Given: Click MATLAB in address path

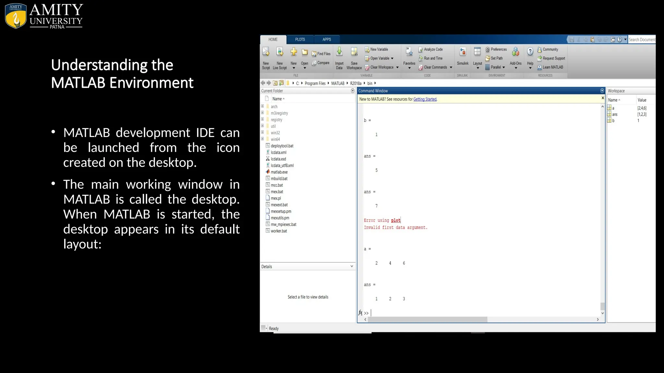Looking at the screenshot, I should pyautogui.click(x=338, y=83).
